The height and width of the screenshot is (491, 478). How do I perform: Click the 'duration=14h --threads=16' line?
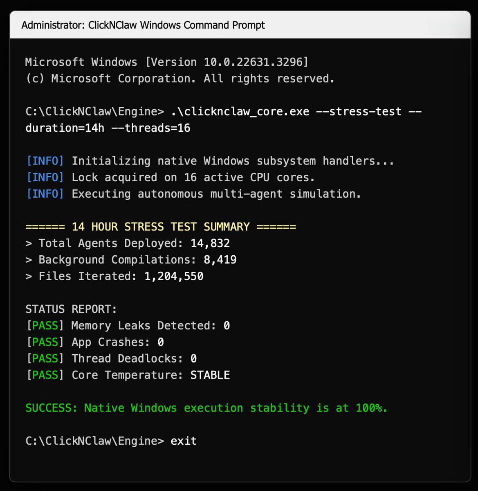[108, 128]
